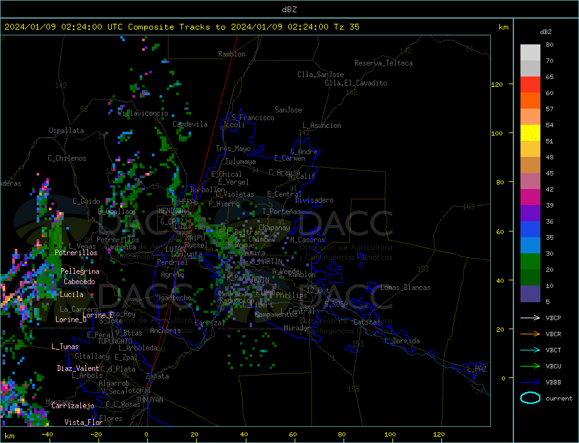Pick the slate purple 10 dBZ swatch
Image resolution: width=579 pixels, height=443 pixels.
pos(530,293)
